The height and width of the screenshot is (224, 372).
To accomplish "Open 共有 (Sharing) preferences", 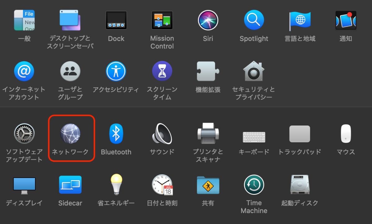I will coord(208,185).
